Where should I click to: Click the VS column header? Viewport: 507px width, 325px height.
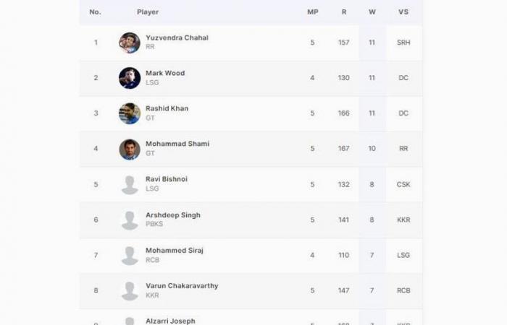tap(403, 12)
